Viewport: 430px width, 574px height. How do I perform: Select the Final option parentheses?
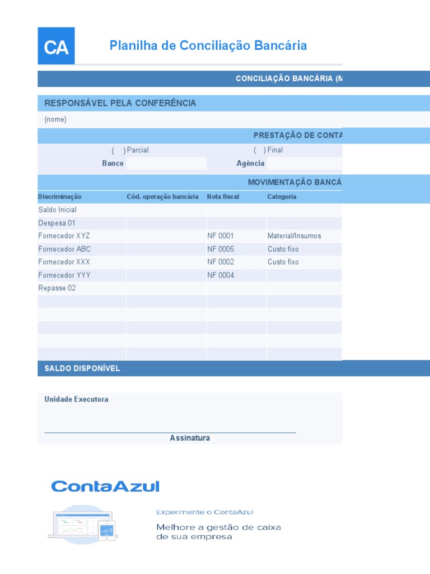260,150
